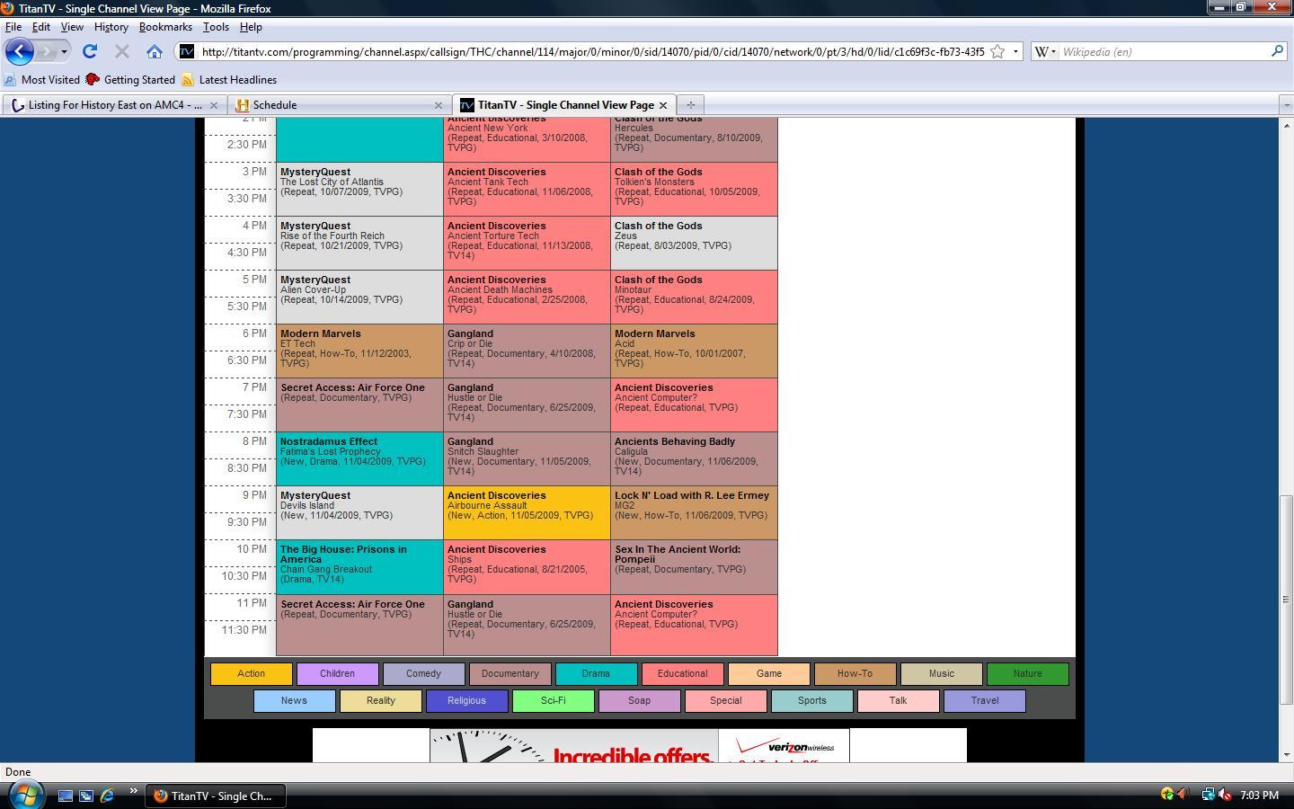This screenshot has height=809, width=1294.
Task: List all tabs dropdown arrow
Action: click(x=1286, y=105)
